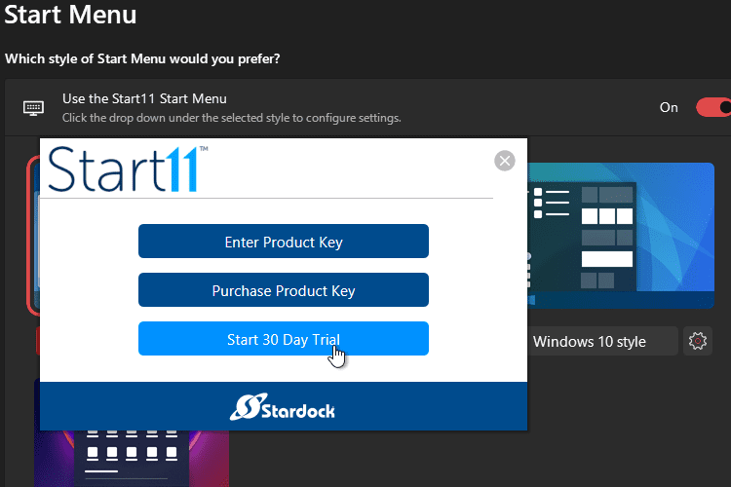Image resolution: width=731 pixels, height=487 pixels.
Task: Open settings gear for Windows 10 style
Action: click(698, 341)
